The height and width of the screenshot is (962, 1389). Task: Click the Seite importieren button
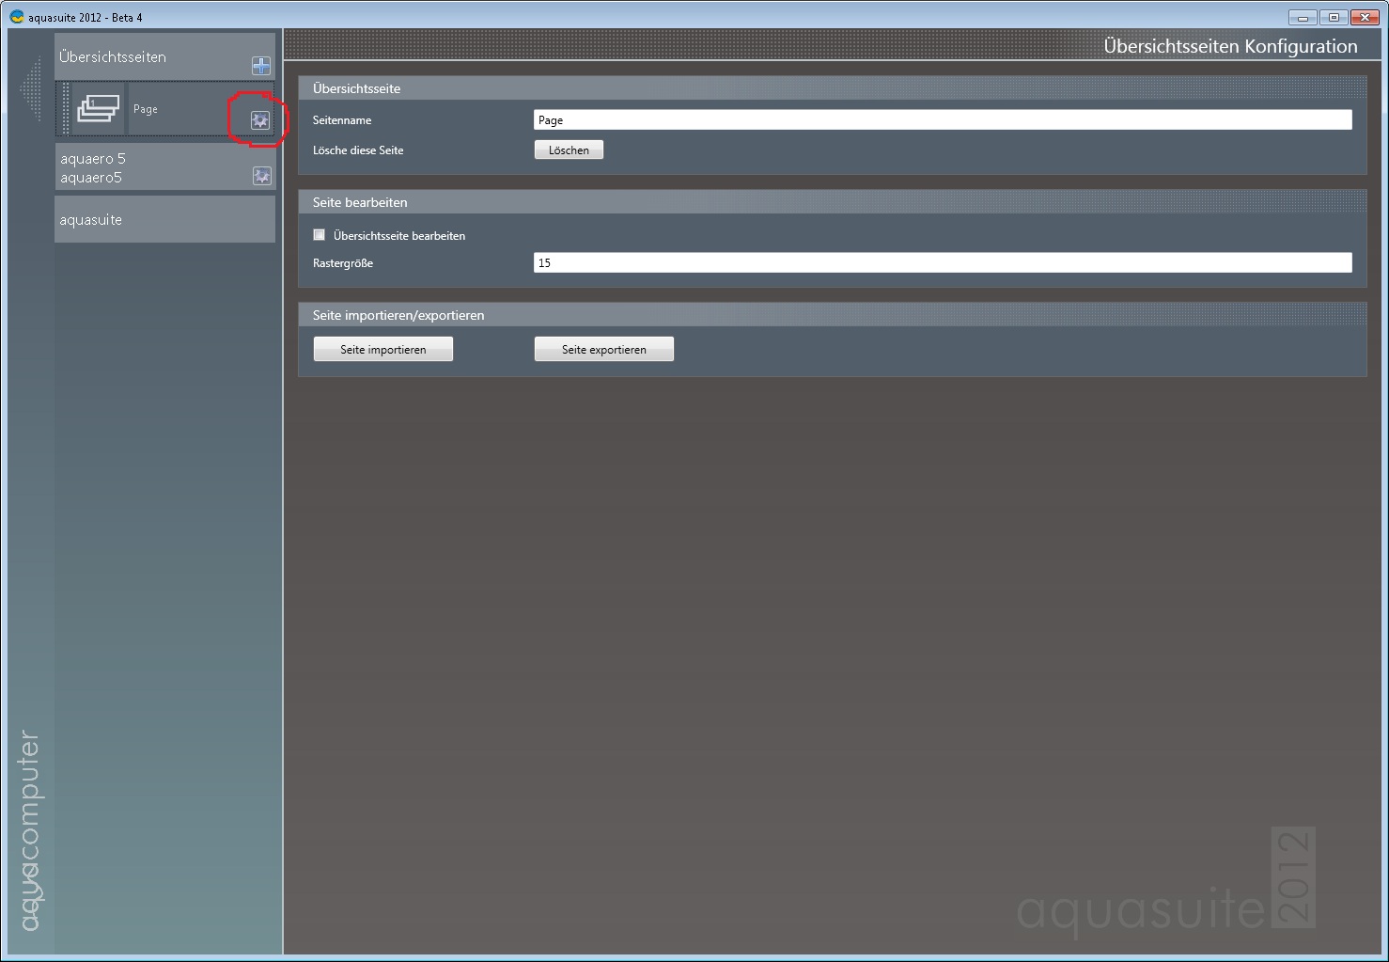tap(383, 350)
